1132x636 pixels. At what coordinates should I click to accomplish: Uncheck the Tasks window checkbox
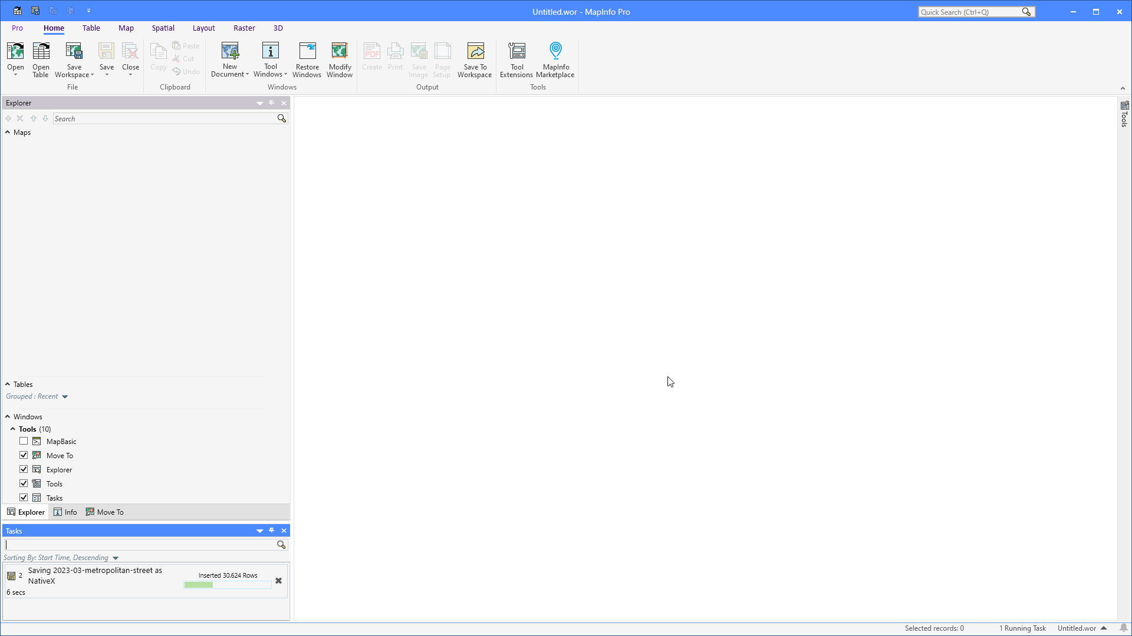click(24, 498)
